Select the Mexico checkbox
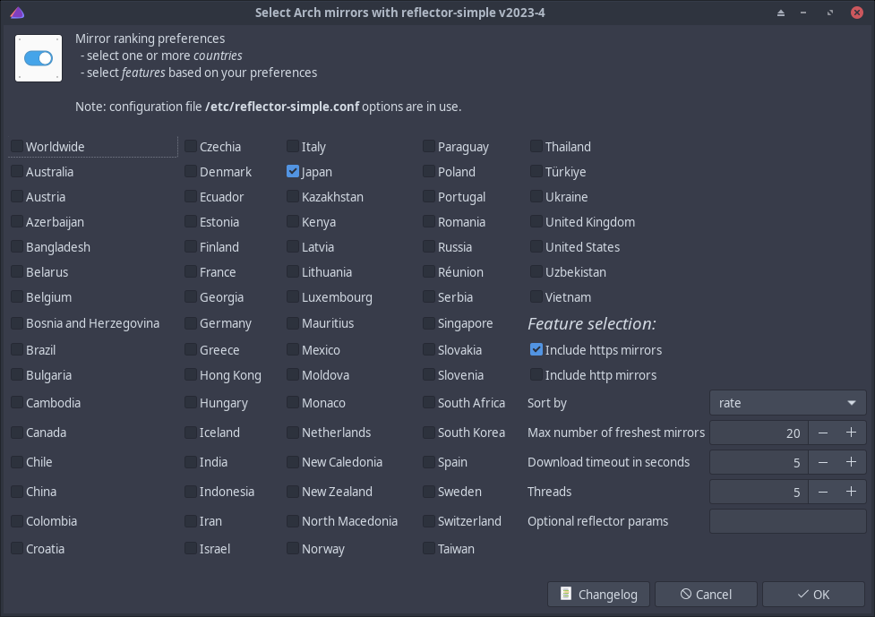Viewport: 875px width, 617px height. tap(293, 349)
